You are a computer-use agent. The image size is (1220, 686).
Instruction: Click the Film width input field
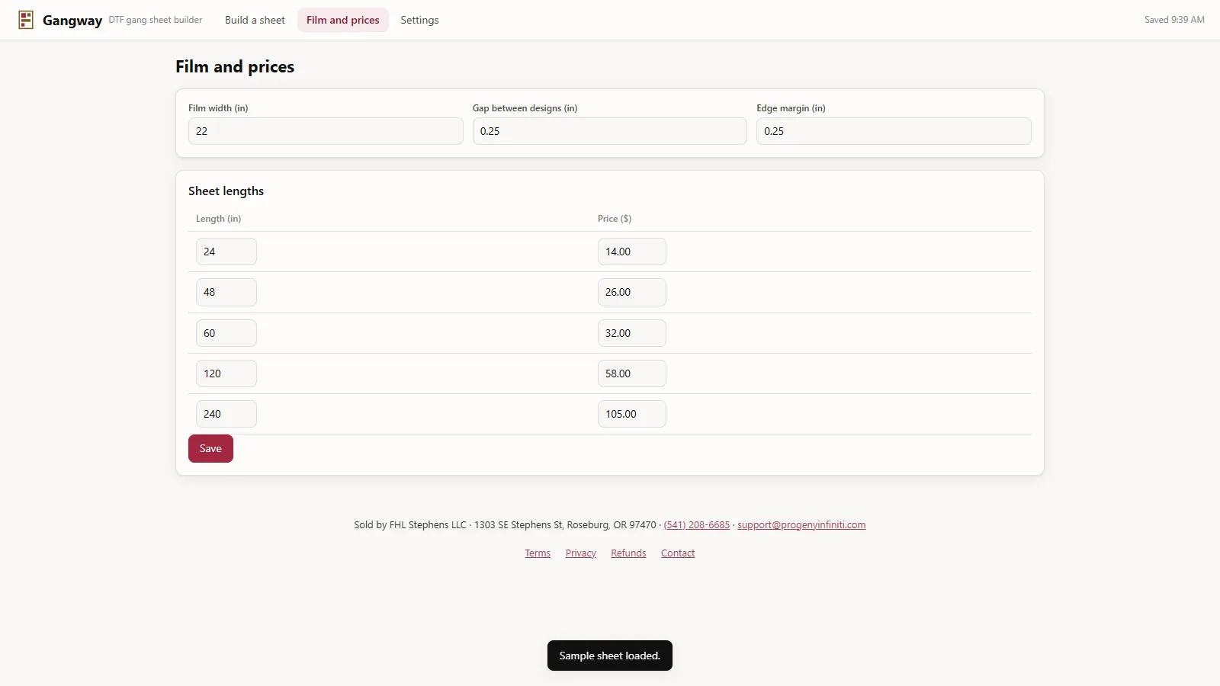[326, 131]
